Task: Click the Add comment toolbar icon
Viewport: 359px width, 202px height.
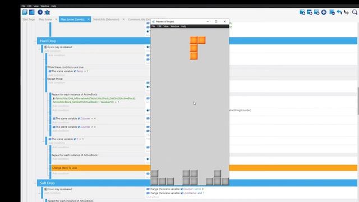Action: pyautogui.click(x=316, y=12)
